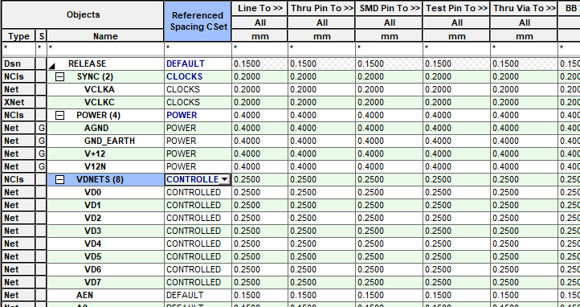Click the Objects header

pyautogui.click(x=83, y=14)
